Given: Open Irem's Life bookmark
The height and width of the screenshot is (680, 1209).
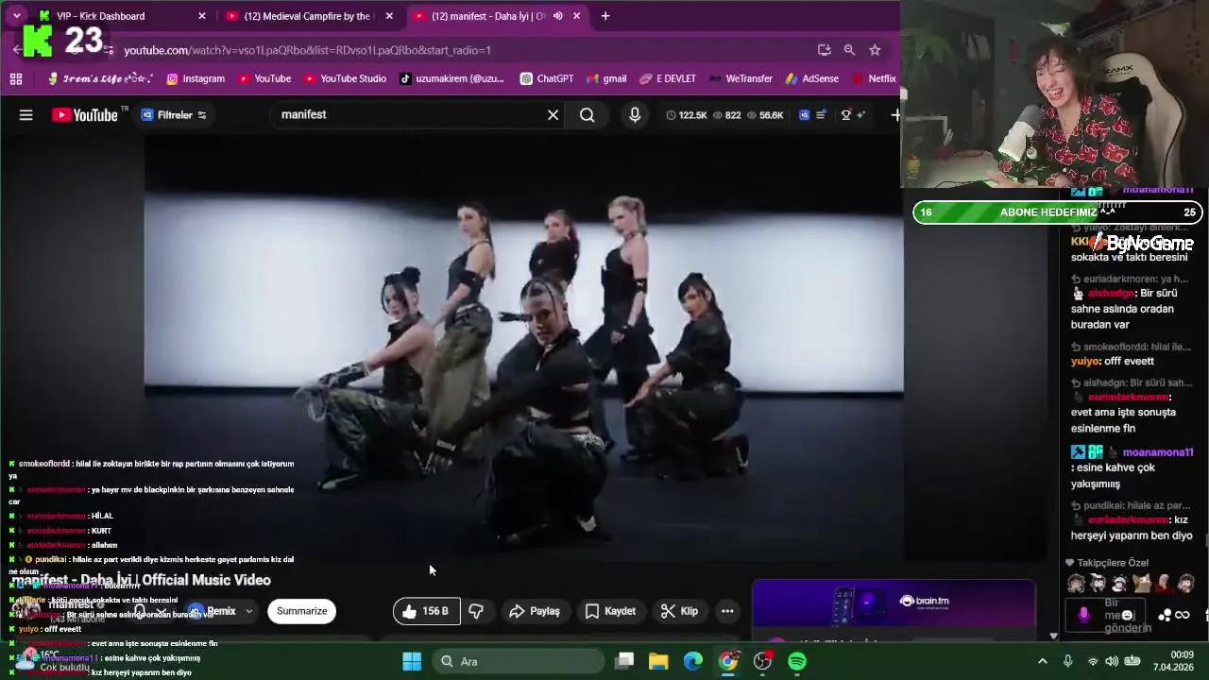Looking at the screenshot, I should click(x=100, y=78).
